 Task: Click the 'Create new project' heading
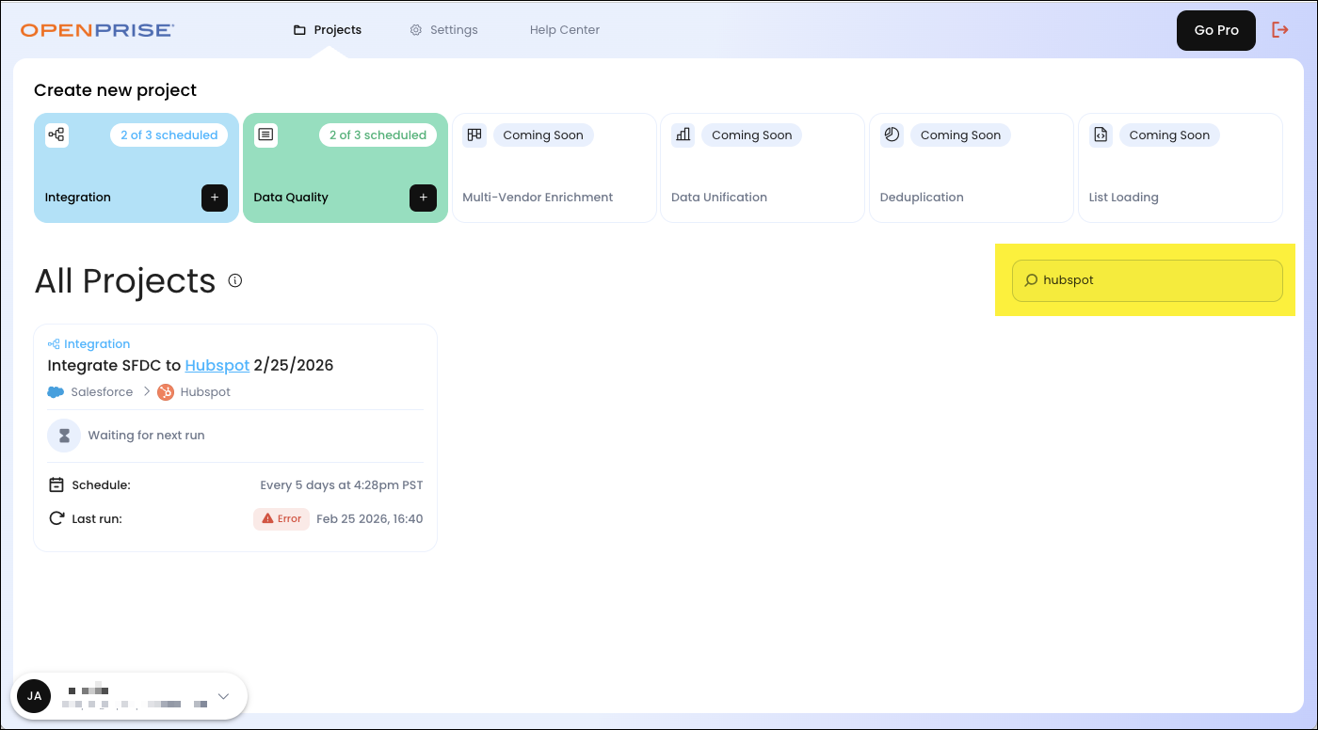point(115,90)
